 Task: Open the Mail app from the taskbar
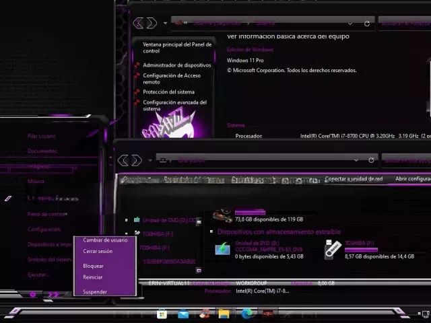[x=183, y=314]
